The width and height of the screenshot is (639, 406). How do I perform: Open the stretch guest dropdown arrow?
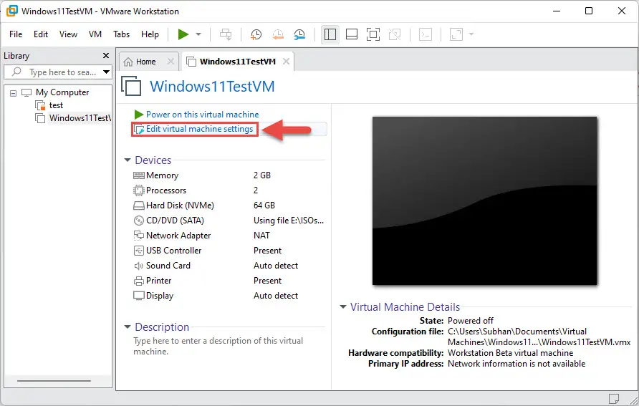[471, 34]
